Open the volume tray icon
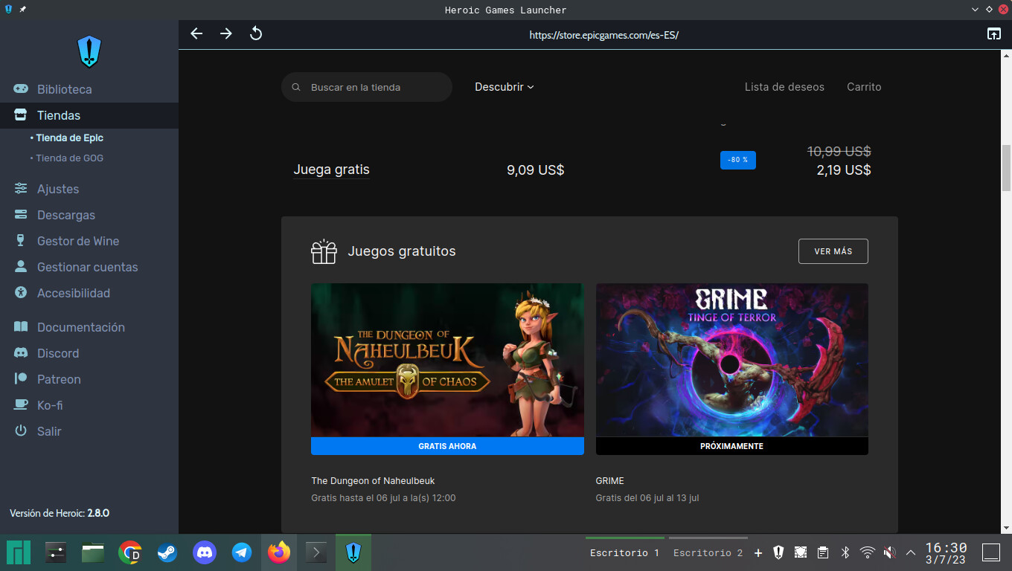1012x571 pixels. coord(889,552)
